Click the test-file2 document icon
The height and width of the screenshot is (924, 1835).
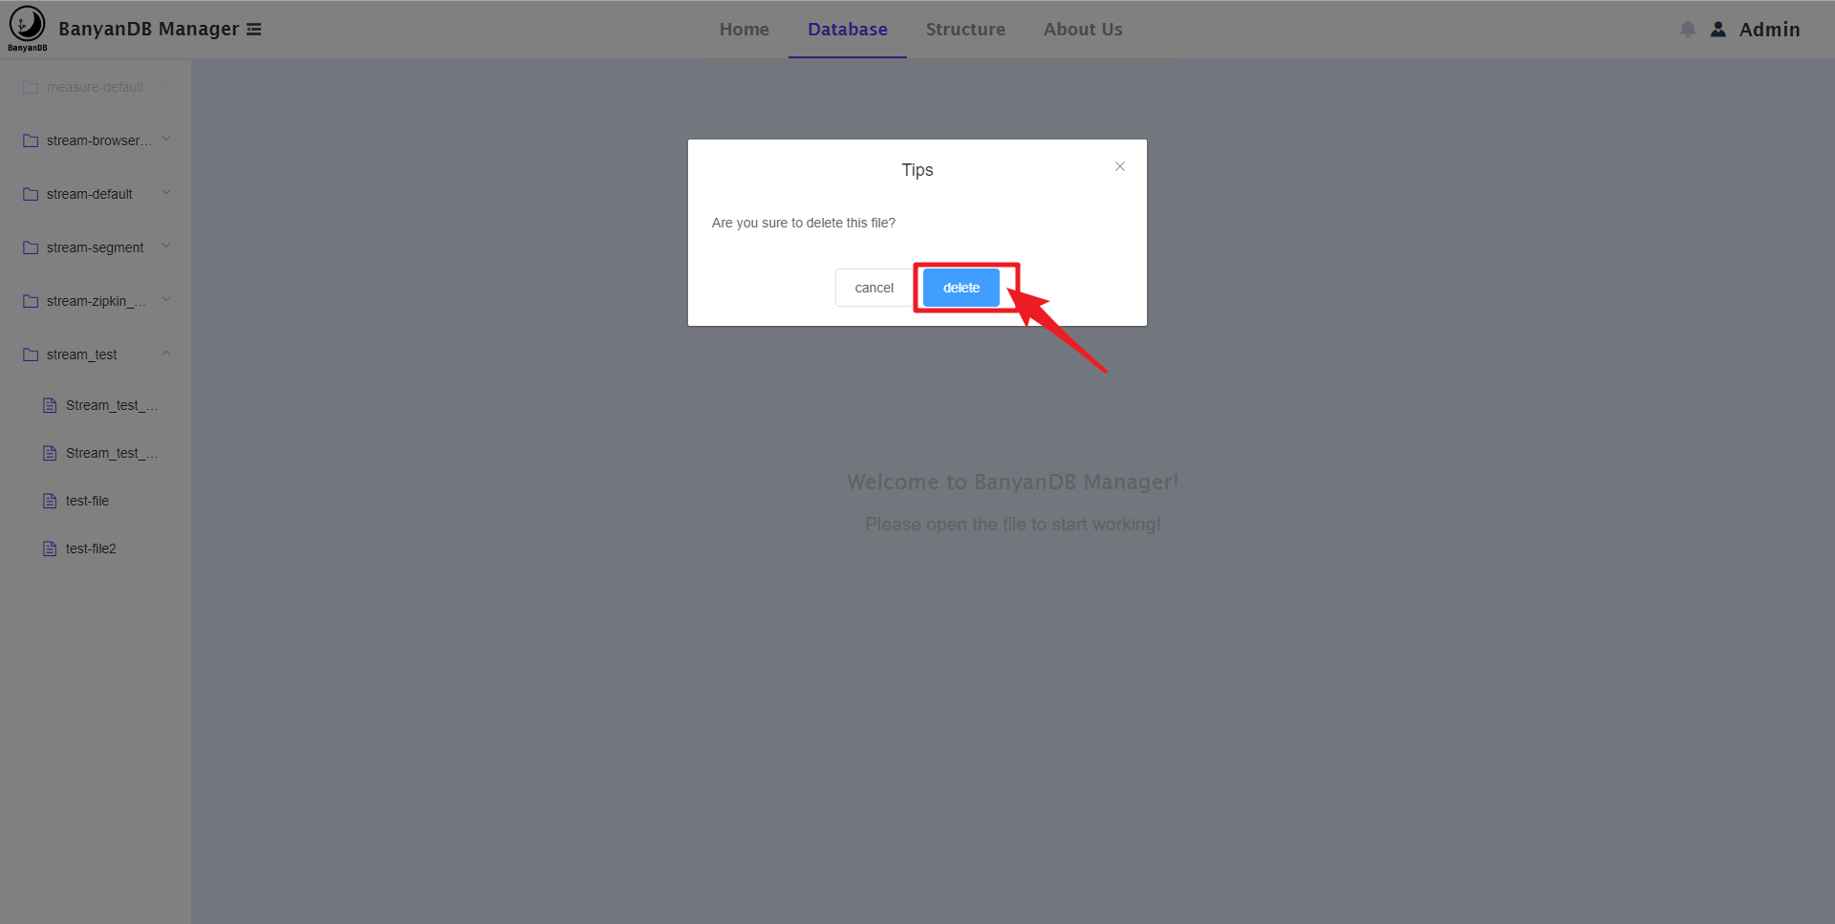click(50, 548)
